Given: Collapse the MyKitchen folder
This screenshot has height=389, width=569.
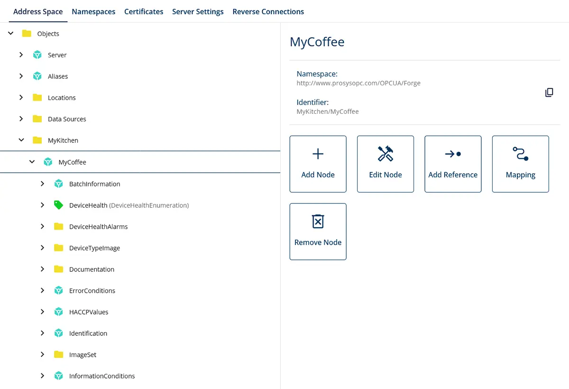Looking at the screenshot, I should point(21,140).
